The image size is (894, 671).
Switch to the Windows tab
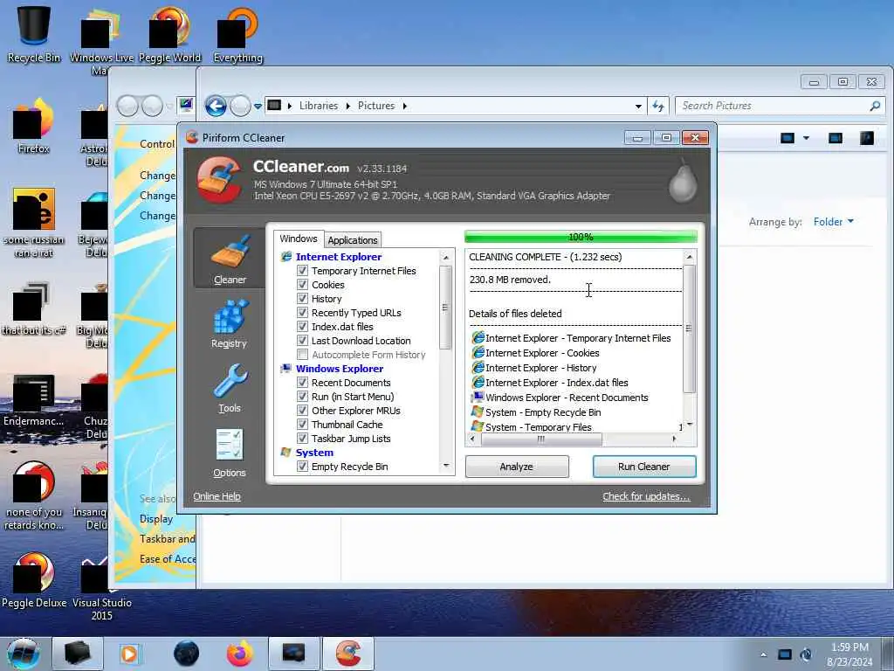[x=299, y=239]
